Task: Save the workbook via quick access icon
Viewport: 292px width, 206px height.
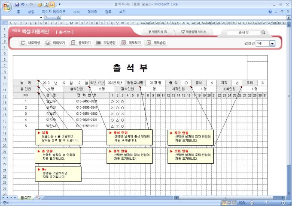Action: 17,4
